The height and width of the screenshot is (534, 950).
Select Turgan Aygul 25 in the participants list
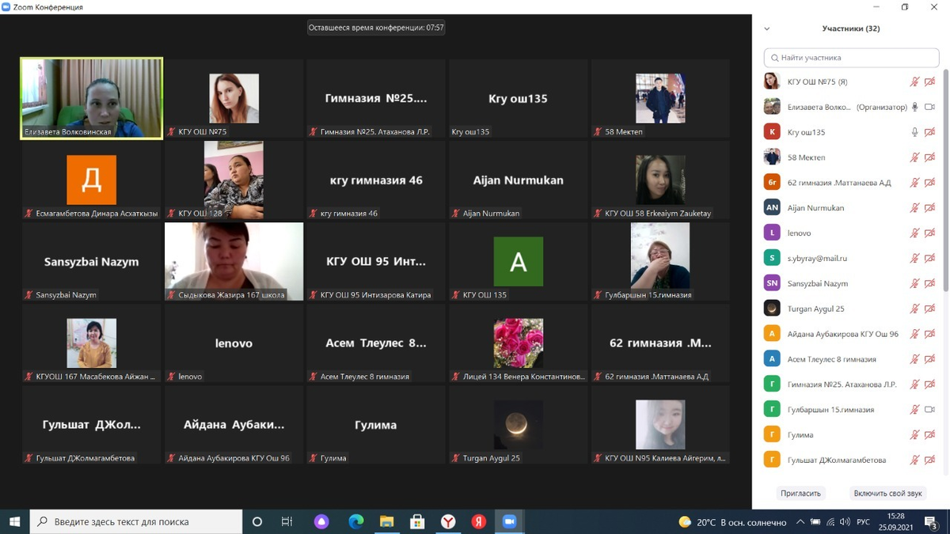(815, 309)
